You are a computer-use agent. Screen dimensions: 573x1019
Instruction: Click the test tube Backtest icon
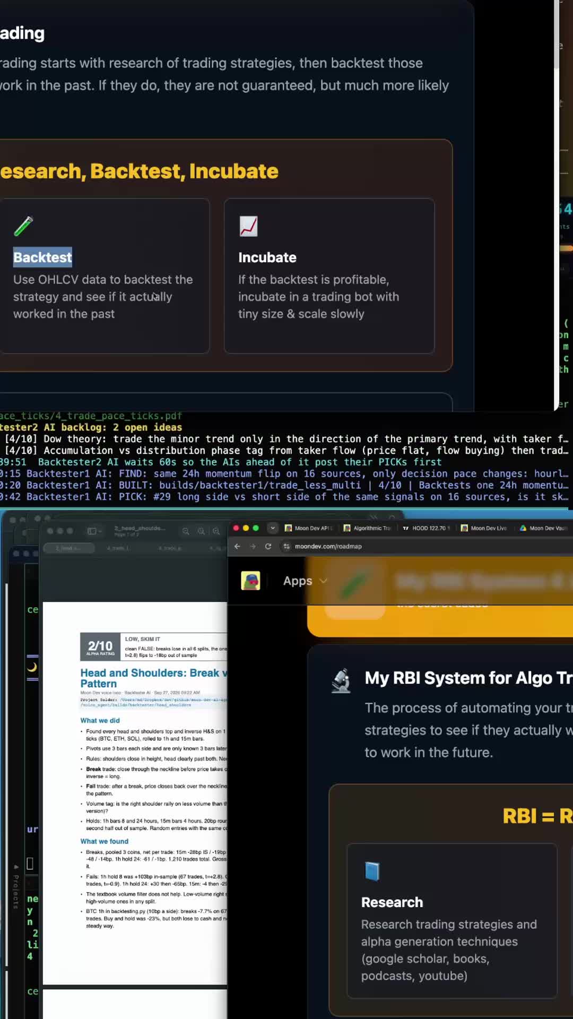23,226
